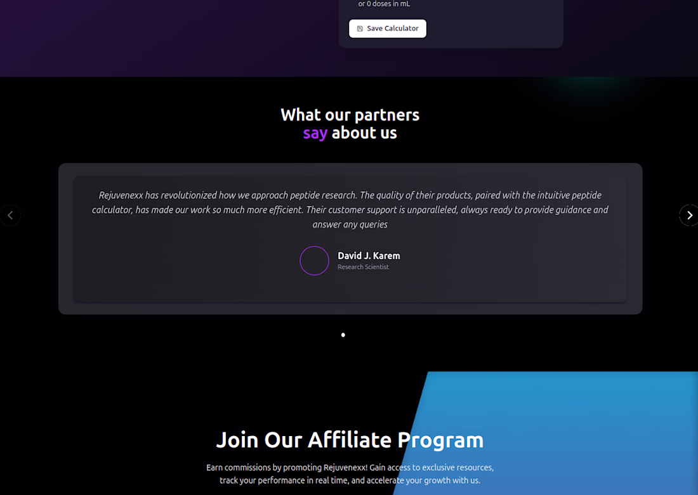Click the "Earn commissions by promoting Rejuvenexx" line
698x495 pixels.
(x=350, y=468)
